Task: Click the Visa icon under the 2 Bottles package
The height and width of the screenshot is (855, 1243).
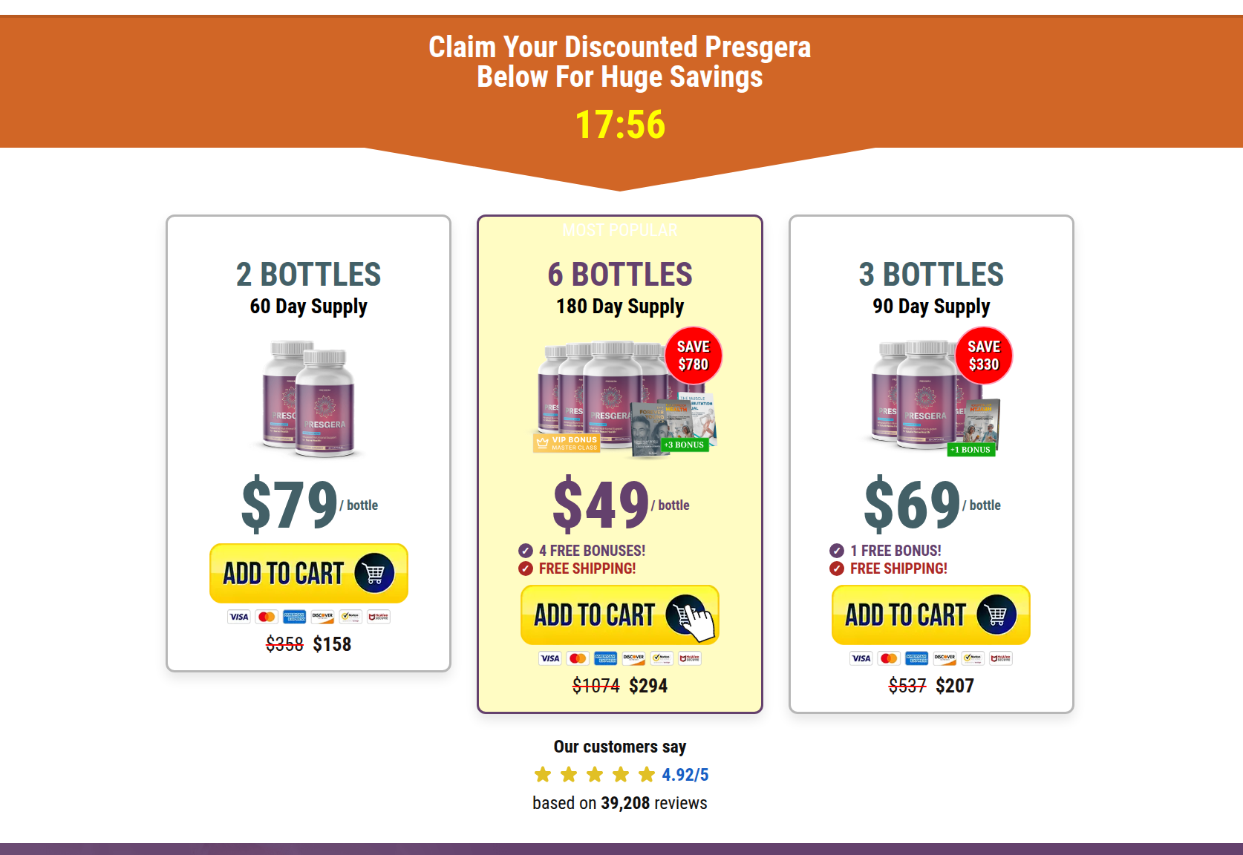Action: (x=239, y=617)
